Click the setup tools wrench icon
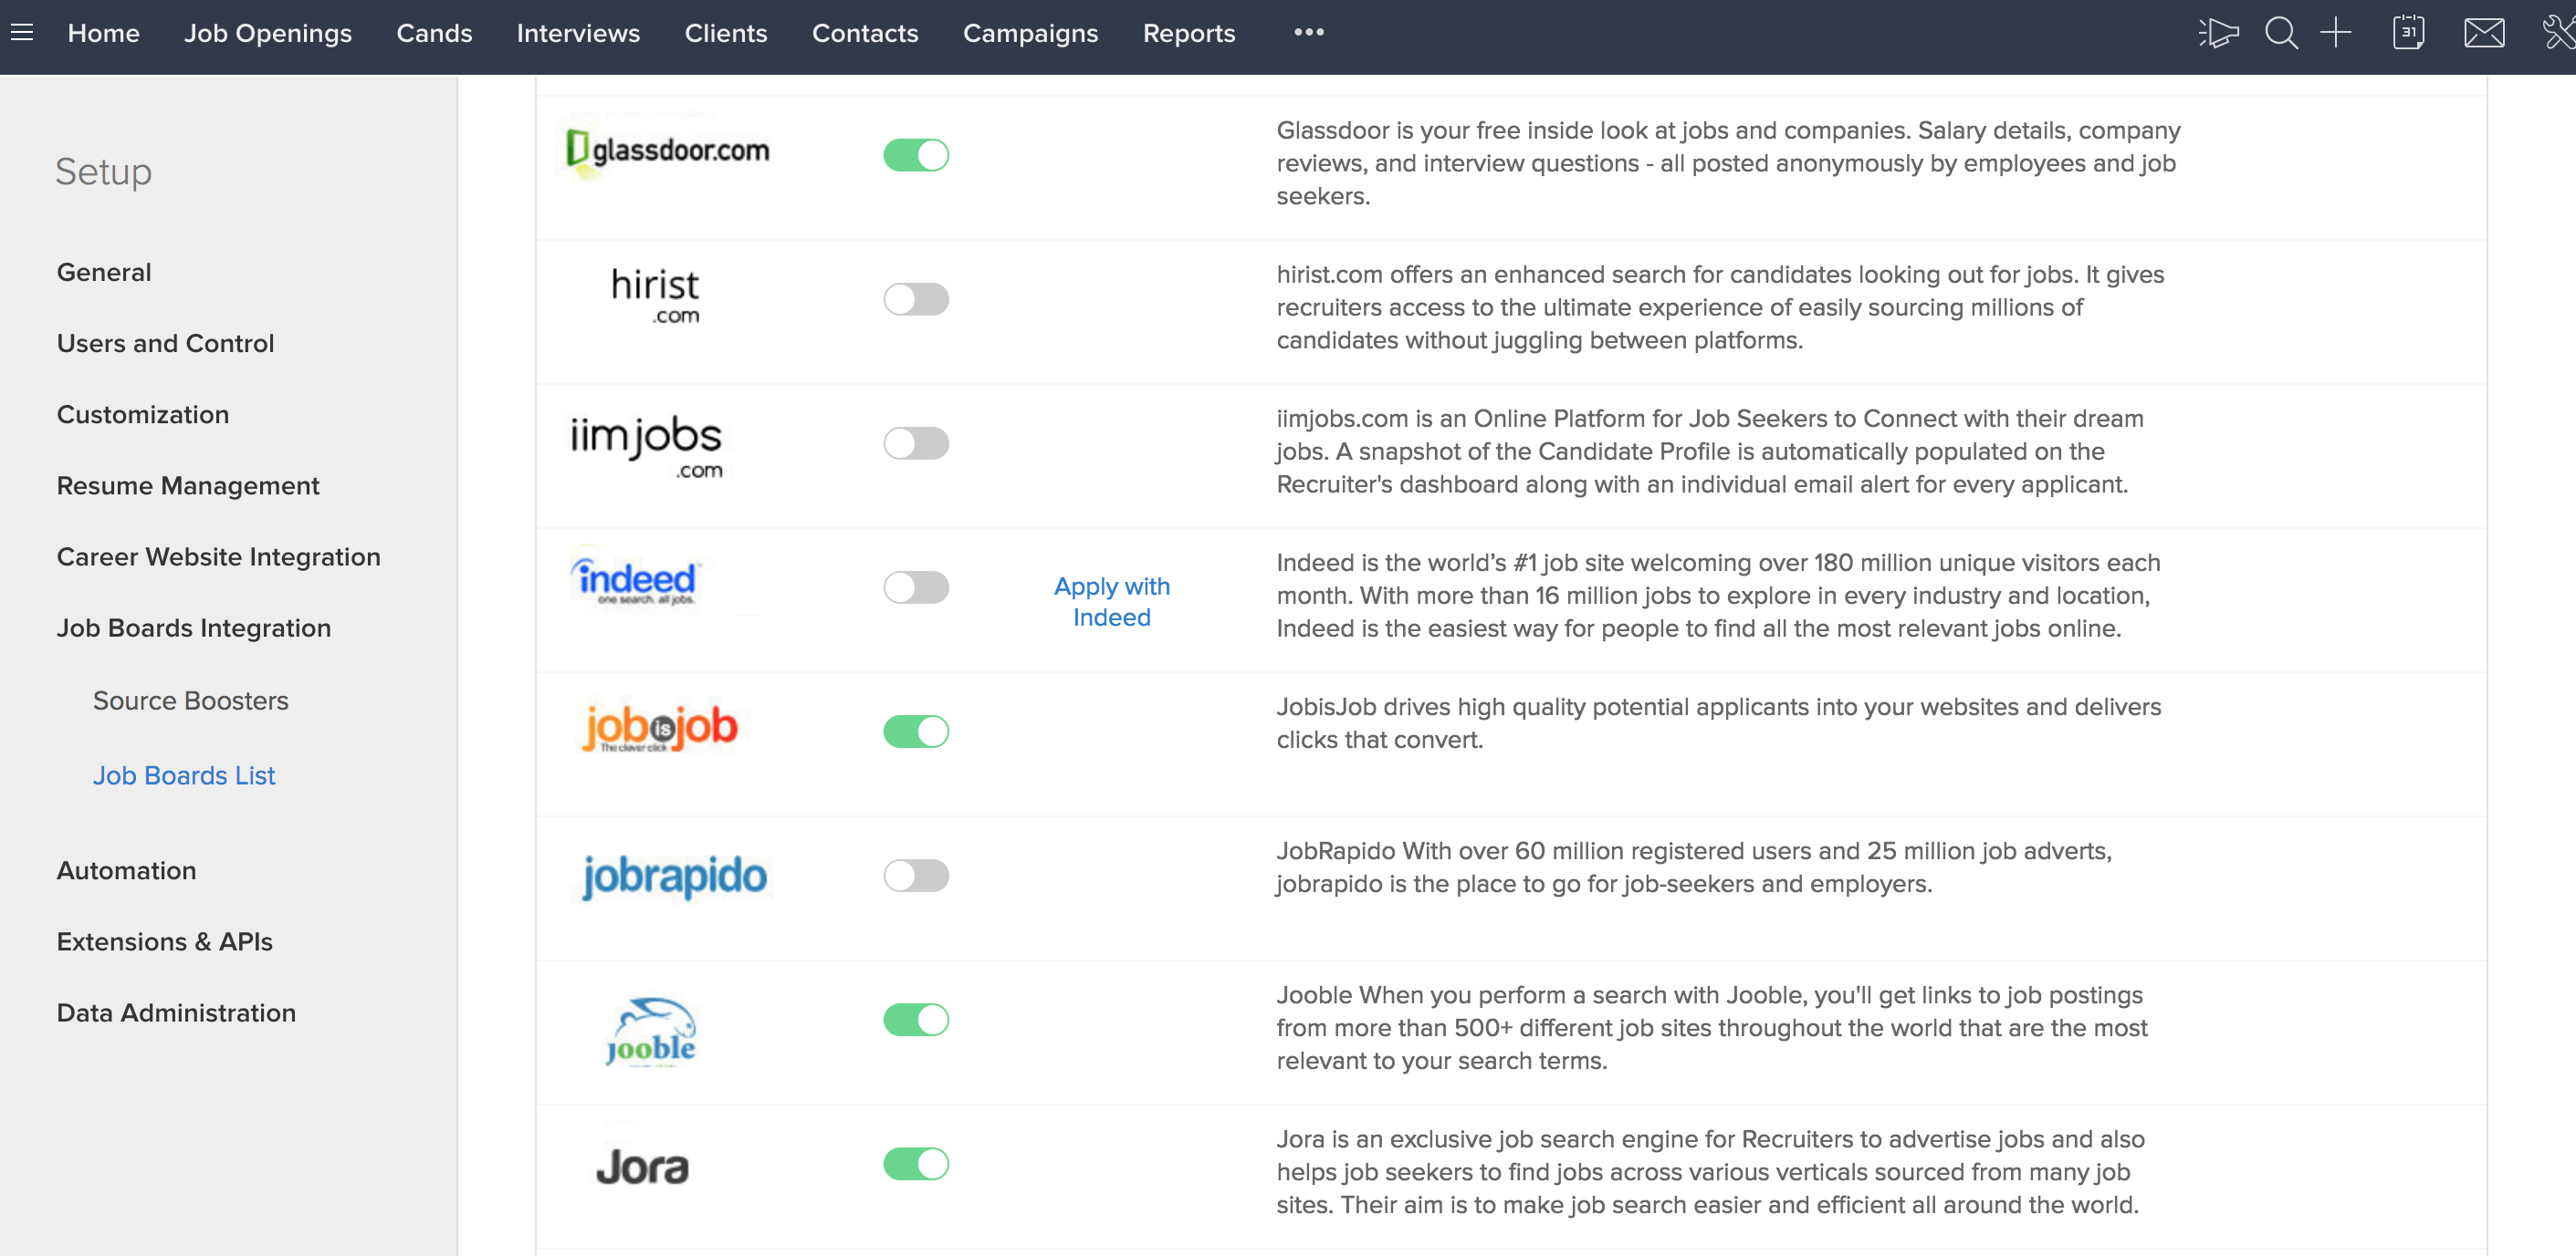 click(2559, 33)
